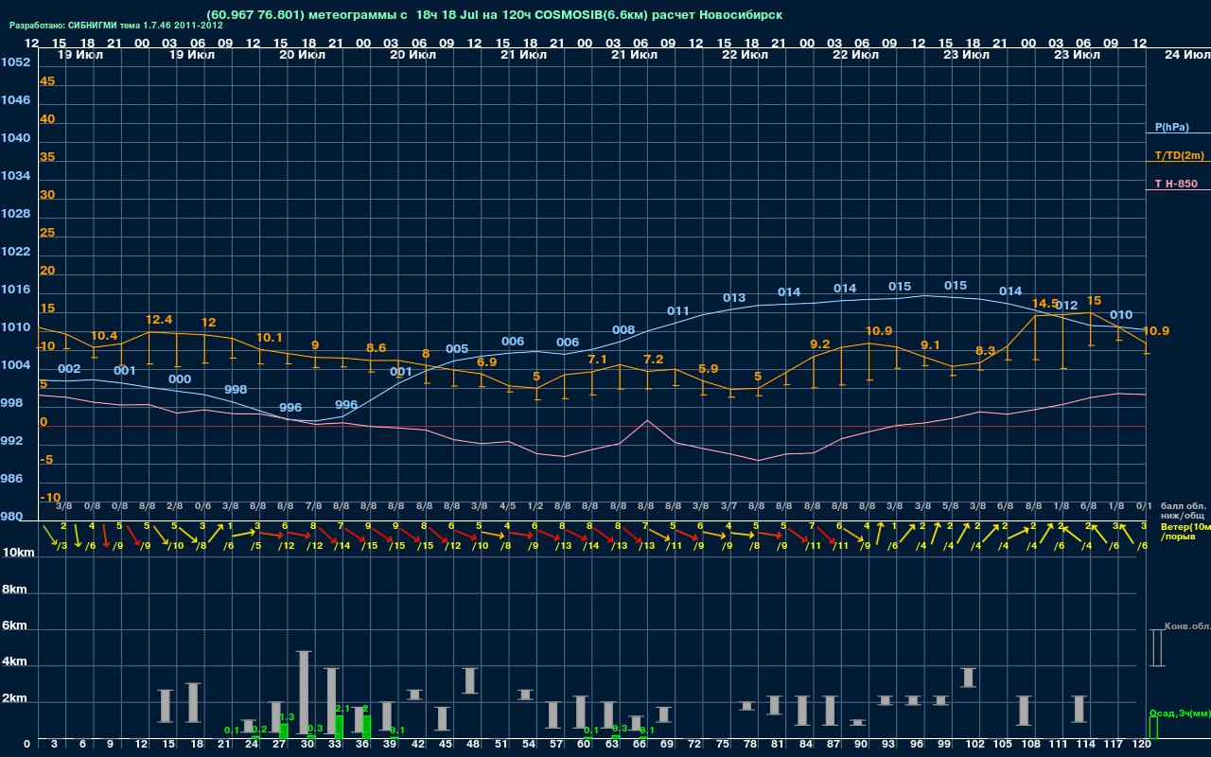
Task: Click the 40 temperature axis label
Action: pyautogui.click(x=47, y=119)
